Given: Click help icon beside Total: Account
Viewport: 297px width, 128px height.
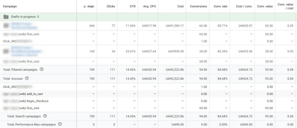Looking at the screenshot, I should click(x=27, y=78).
